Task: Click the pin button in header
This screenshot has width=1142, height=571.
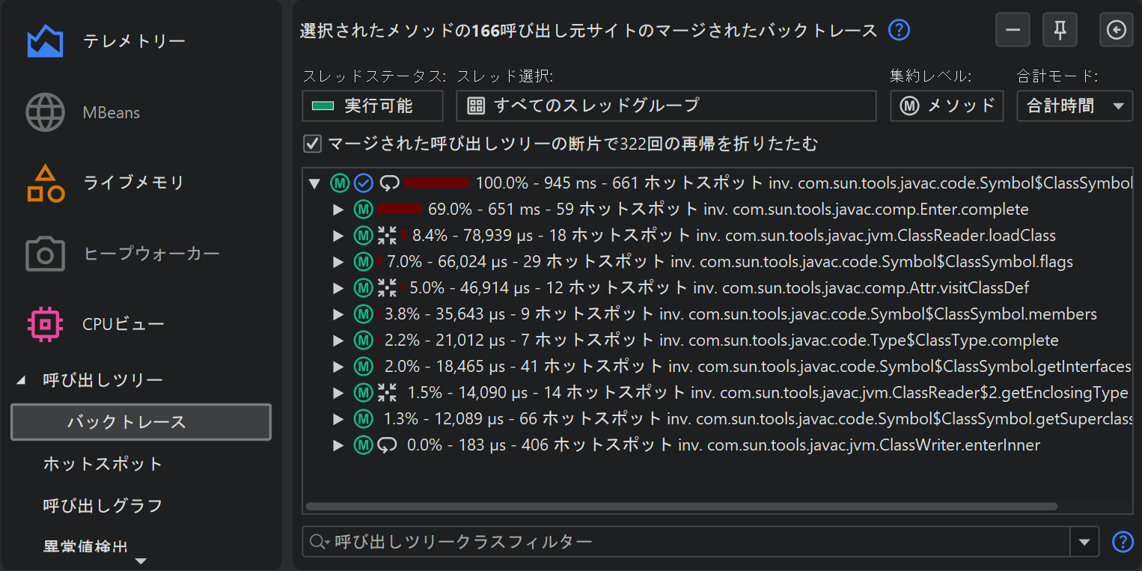Action: (x=1060, y=31)
